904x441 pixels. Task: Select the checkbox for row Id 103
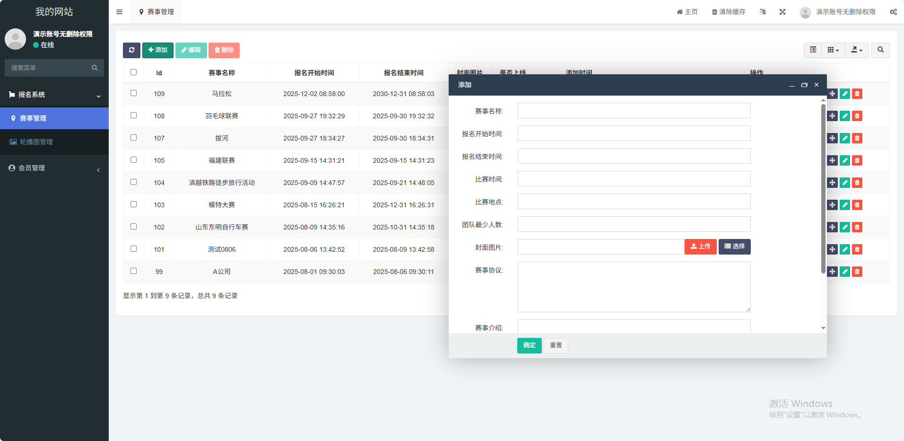pos(133,204)
